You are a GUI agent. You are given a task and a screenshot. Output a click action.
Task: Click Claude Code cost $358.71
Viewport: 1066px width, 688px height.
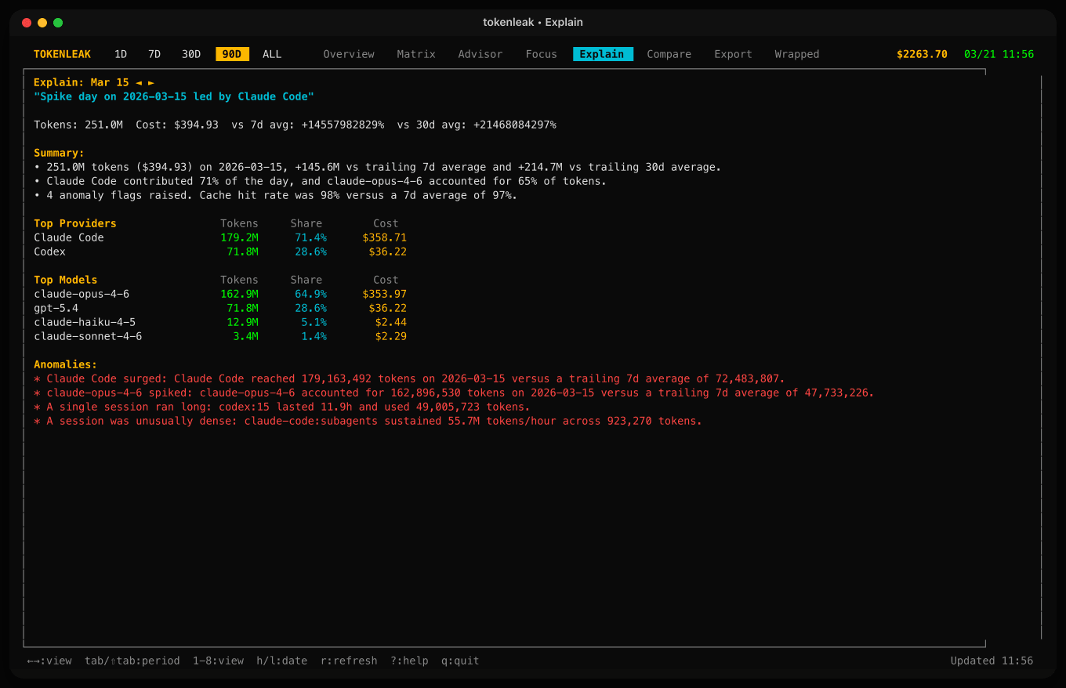pos(384,237)
